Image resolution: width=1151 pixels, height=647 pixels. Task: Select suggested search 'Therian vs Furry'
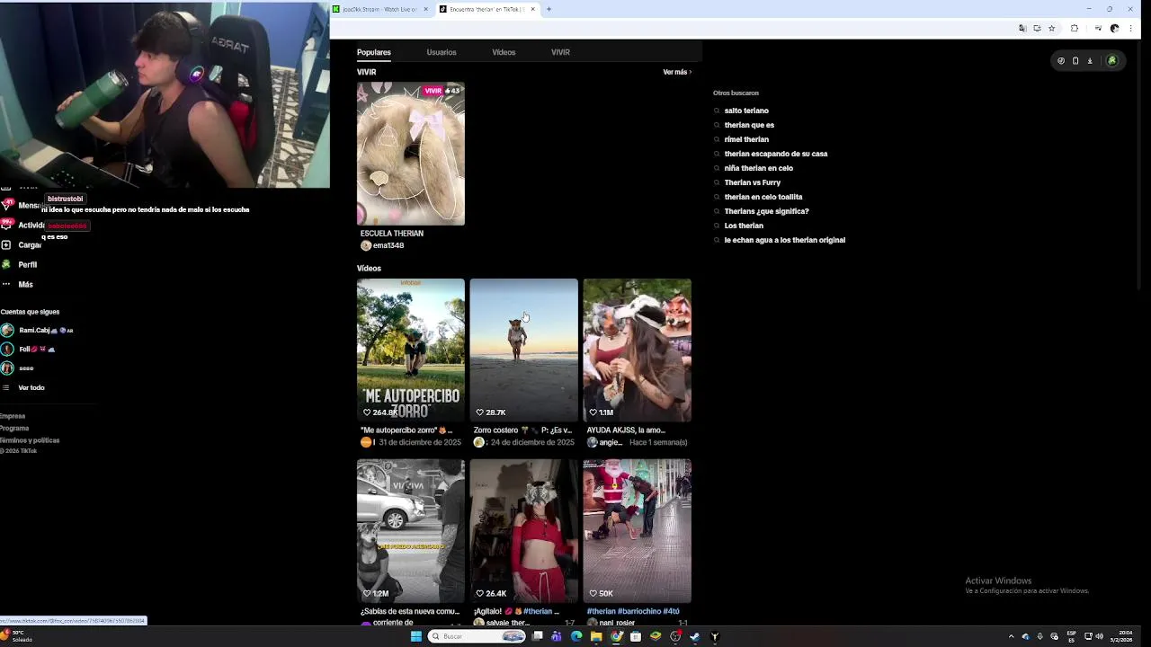753,182
